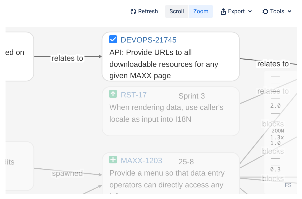Set zoom slider to the 2.0 mark
302x199 pixels.
(275, 106)
